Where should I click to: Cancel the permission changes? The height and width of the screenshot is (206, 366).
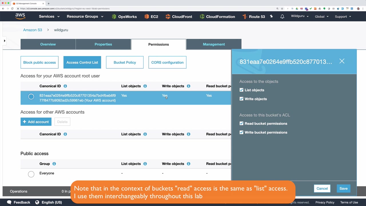coord(322,189)
